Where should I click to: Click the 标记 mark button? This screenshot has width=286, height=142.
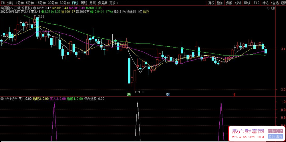point(265,3)
